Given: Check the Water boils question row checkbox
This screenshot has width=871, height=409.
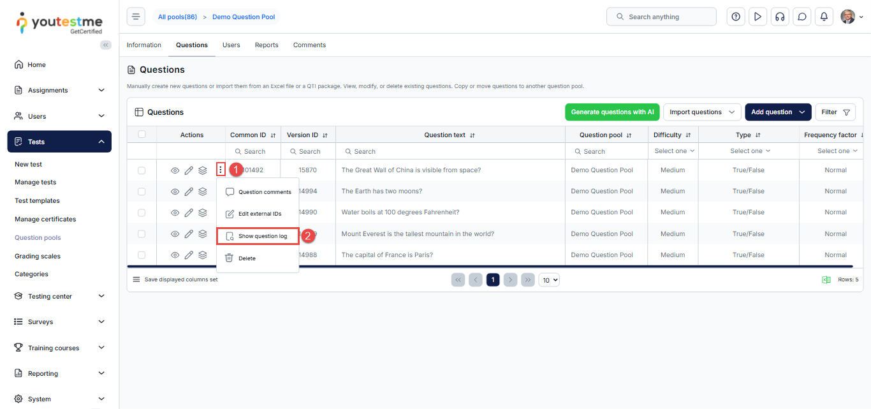Looking at the screenshot, I should coord(142,212).
